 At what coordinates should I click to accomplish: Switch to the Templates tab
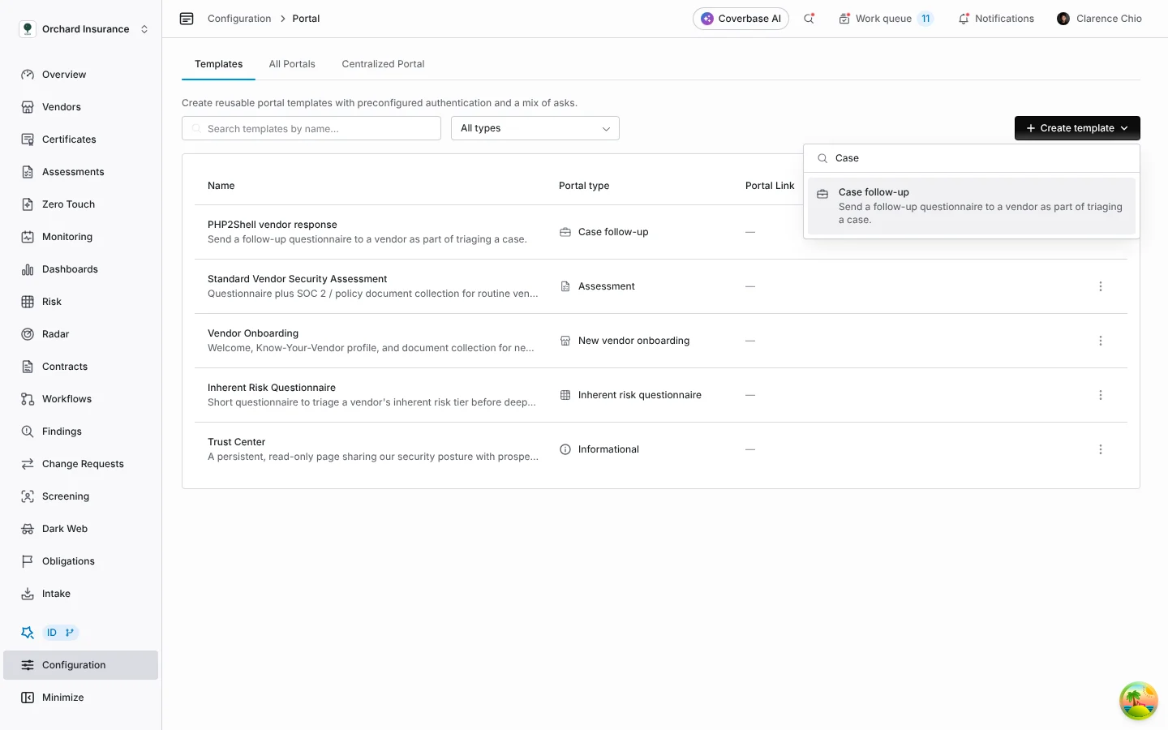tap(218, 64)
